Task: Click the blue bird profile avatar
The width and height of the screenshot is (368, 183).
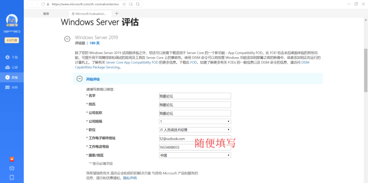Action: click(x=12, y=20)
